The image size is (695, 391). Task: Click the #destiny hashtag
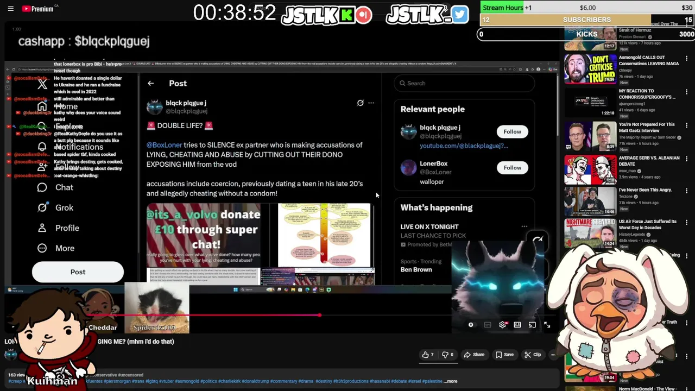324,381
